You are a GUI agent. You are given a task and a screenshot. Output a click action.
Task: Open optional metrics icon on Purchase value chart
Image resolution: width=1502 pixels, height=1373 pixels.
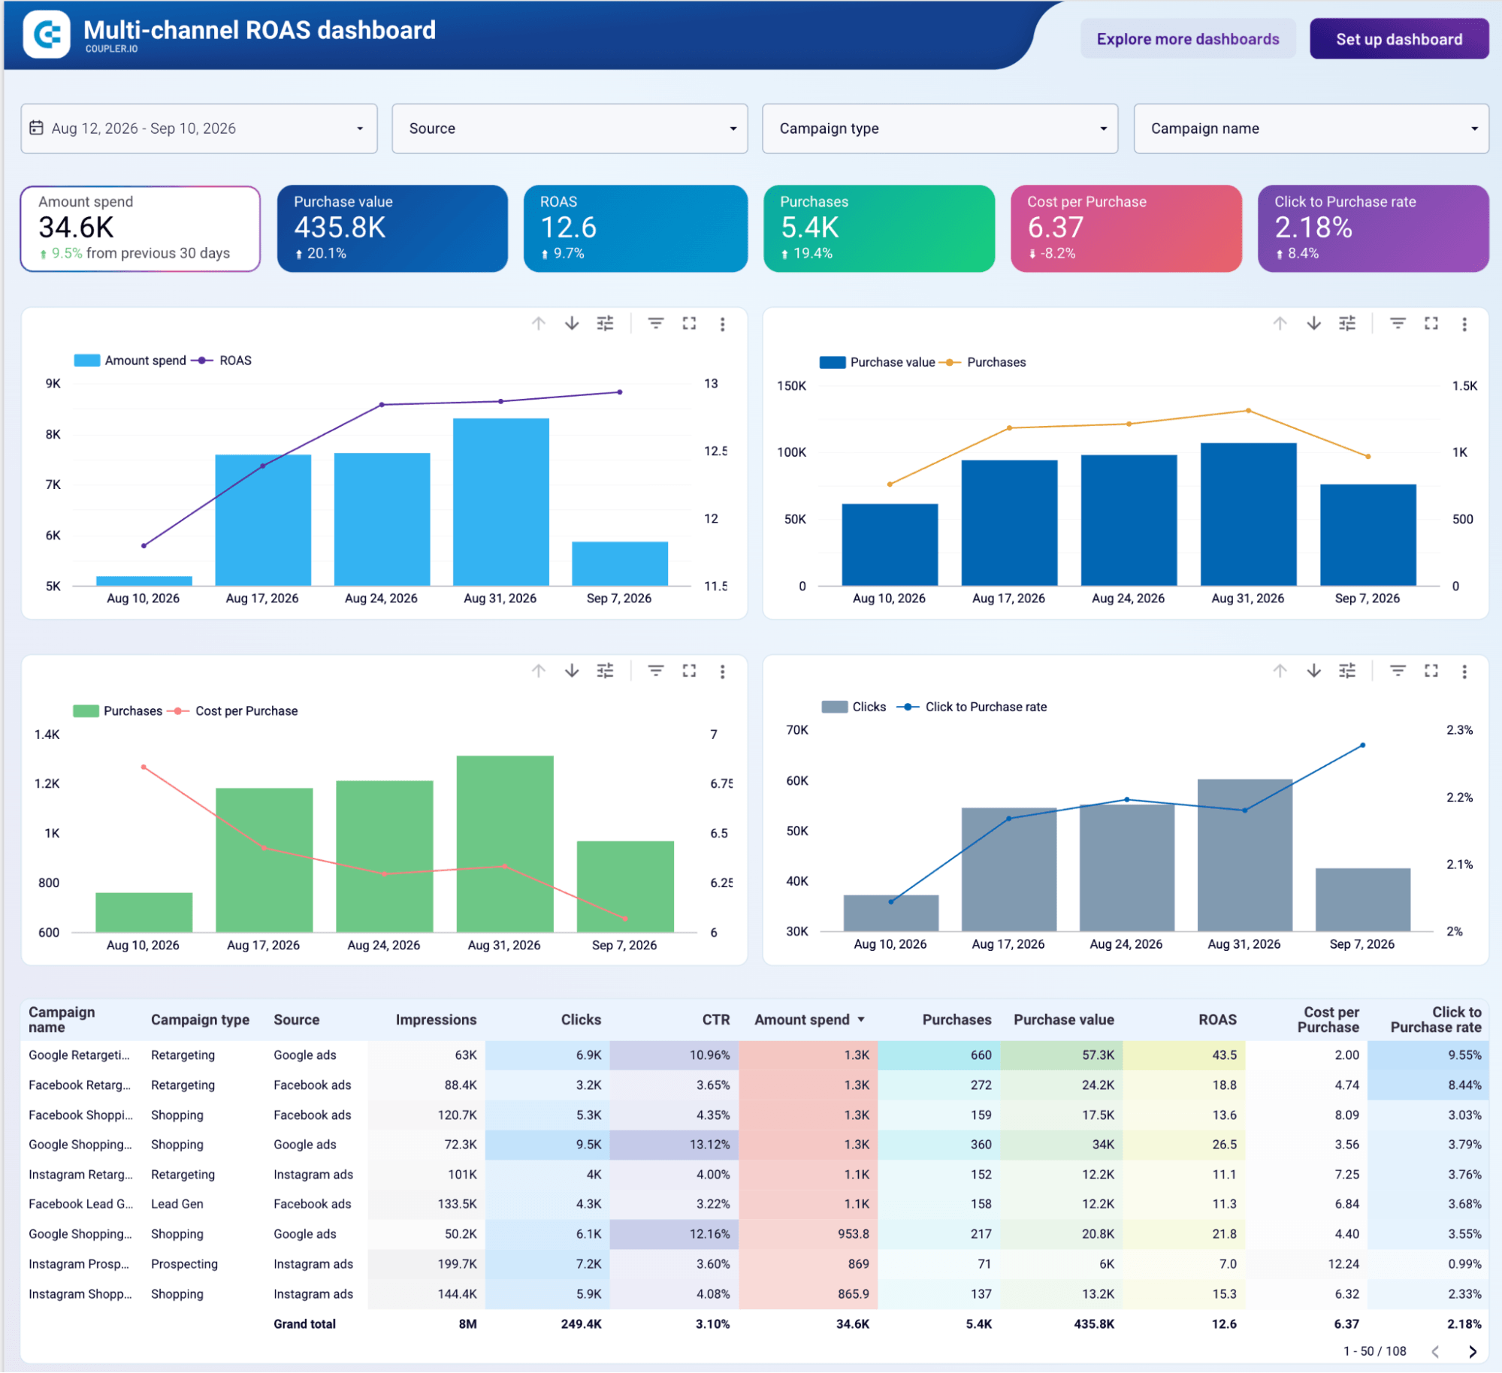tap(1346, 324)
